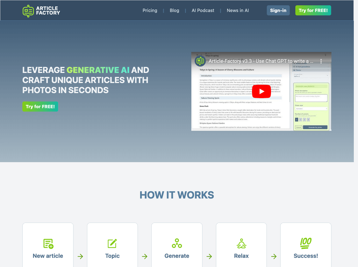The image size is (358, 267).
Task: Click the Article Factory badge in the video overlay
Action: [x=200, y=61]
